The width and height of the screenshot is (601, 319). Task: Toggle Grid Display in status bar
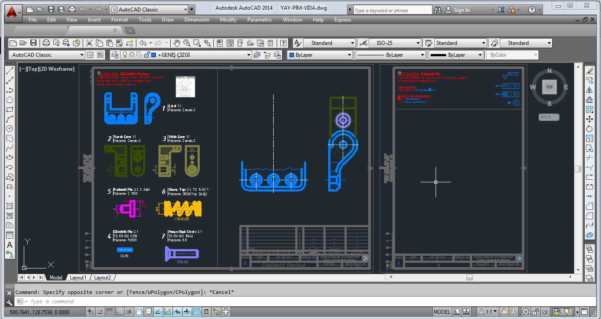pyautogui.click(x=109, y=312)
